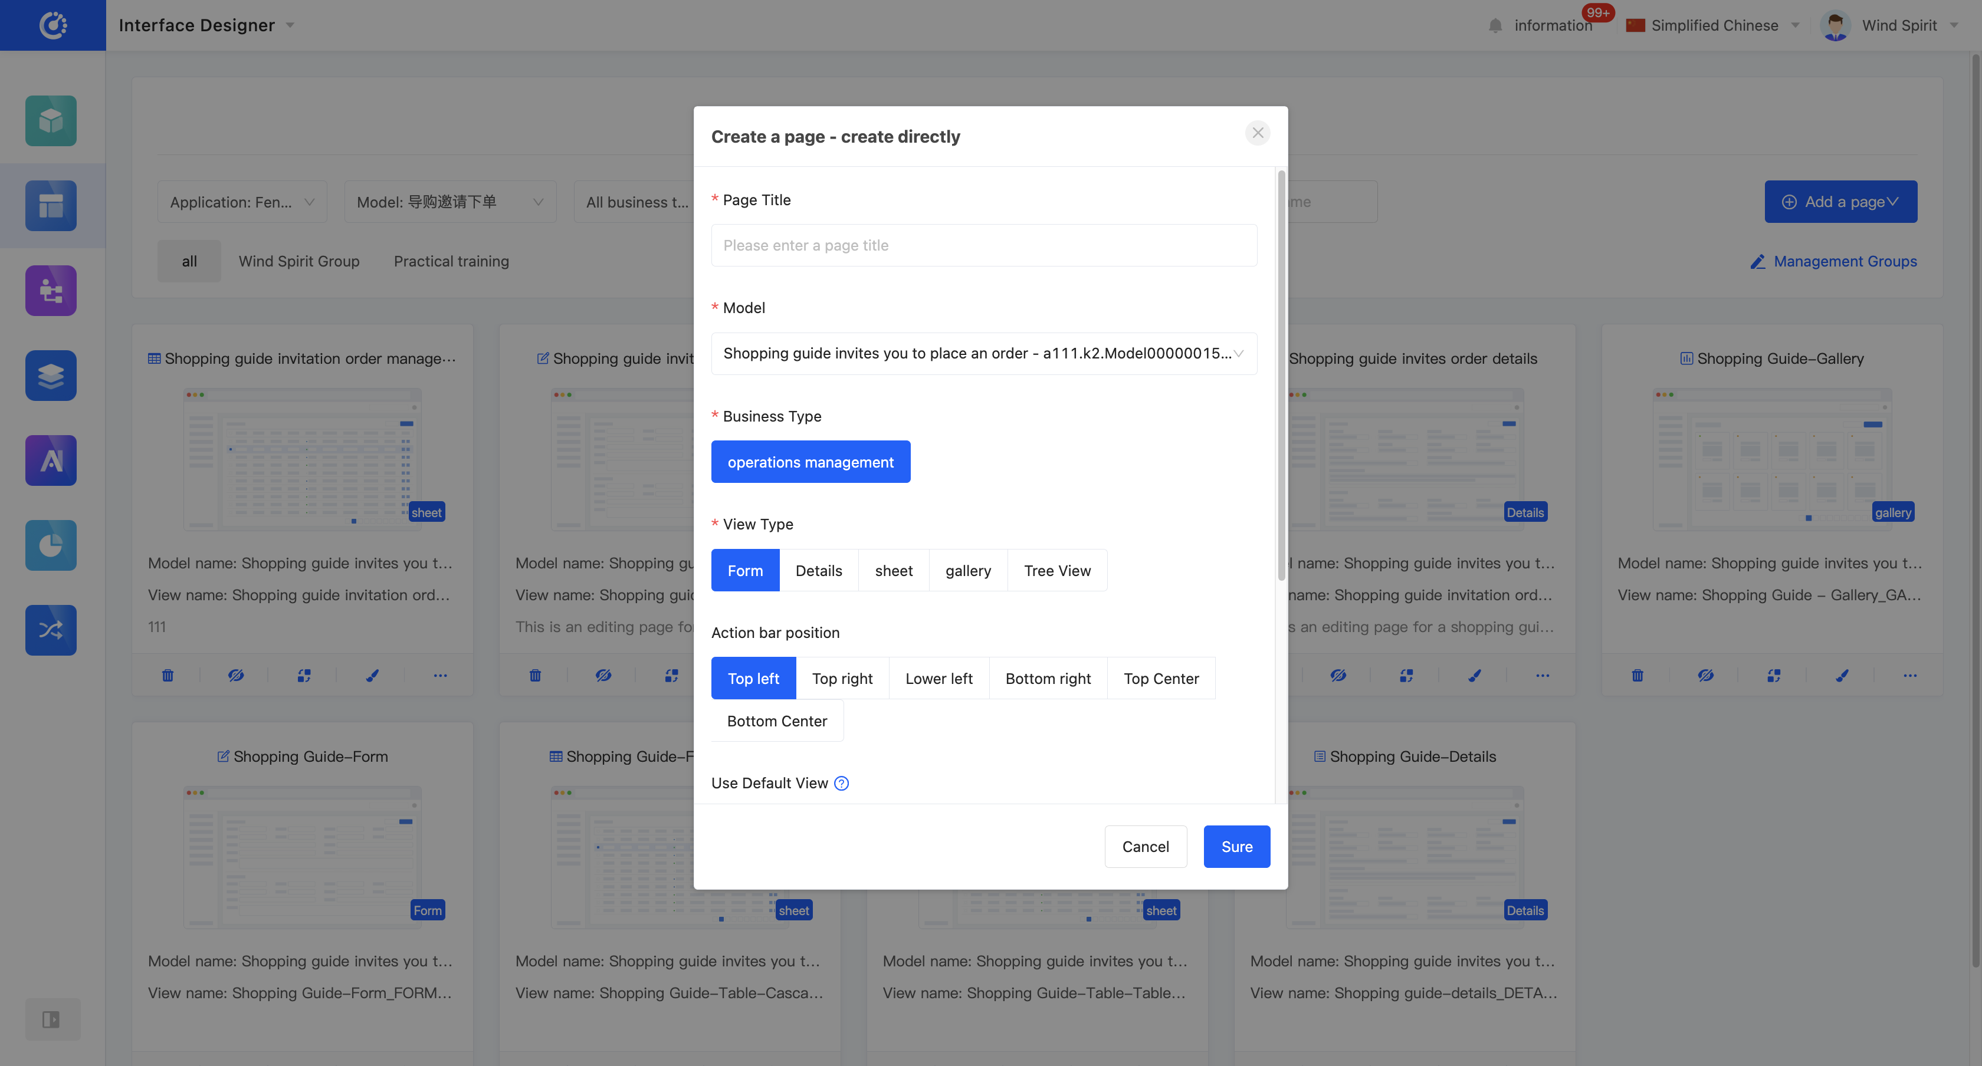Switch to the Practical training tab

click(x=451, y=261)
